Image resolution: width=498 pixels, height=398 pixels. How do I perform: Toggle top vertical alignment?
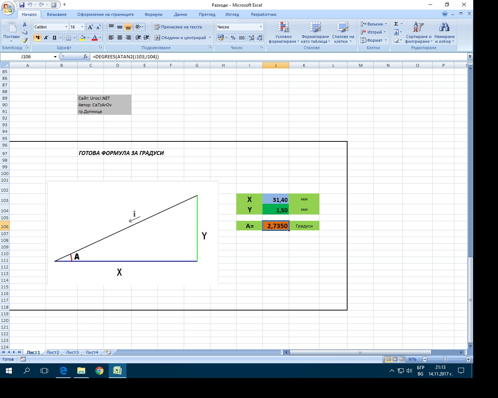[x=111, y=27]
